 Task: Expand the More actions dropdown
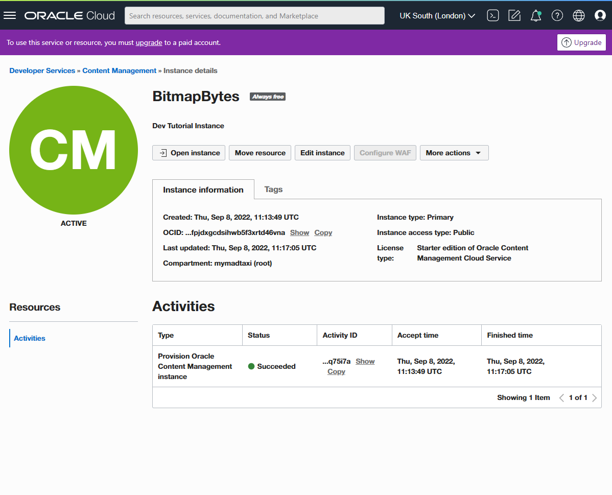454,153
